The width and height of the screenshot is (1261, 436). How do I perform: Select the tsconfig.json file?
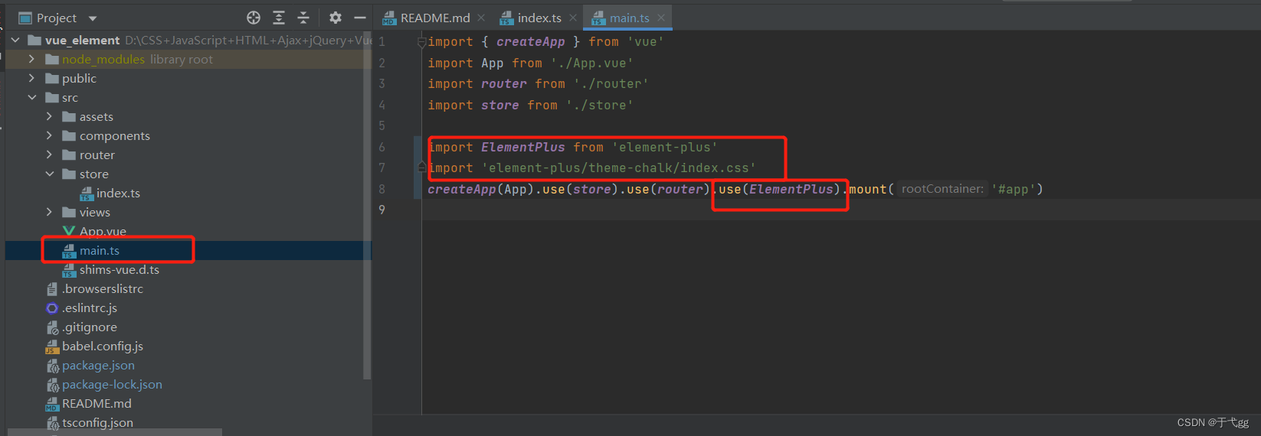click(x=188, y=422)
